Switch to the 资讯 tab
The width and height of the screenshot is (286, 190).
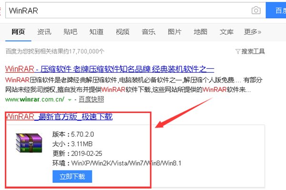click(x=44, y=32)
